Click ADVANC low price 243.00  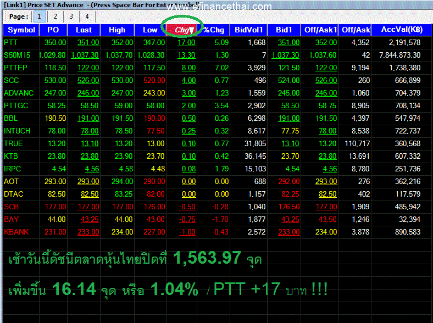[x=154, y=93]
